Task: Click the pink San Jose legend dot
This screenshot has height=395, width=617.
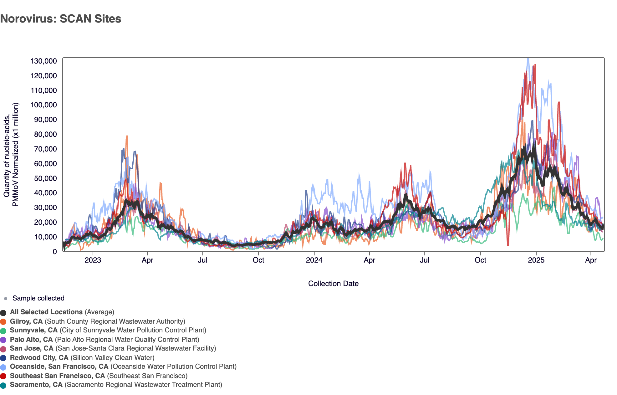Action: pyautogui.click(x=3, y=349)
